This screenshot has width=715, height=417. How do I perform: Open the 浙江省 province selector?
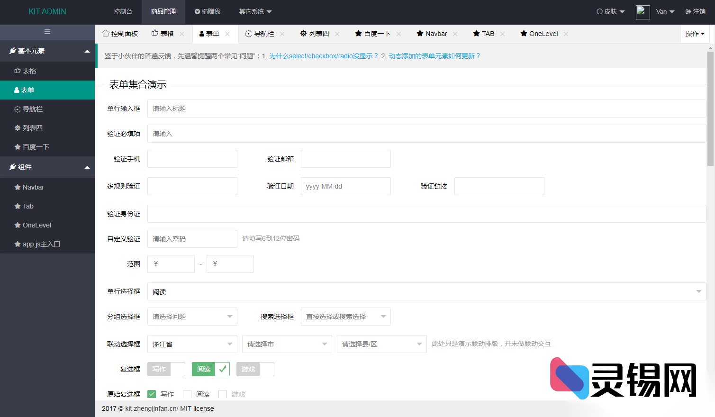pos(192,344)
